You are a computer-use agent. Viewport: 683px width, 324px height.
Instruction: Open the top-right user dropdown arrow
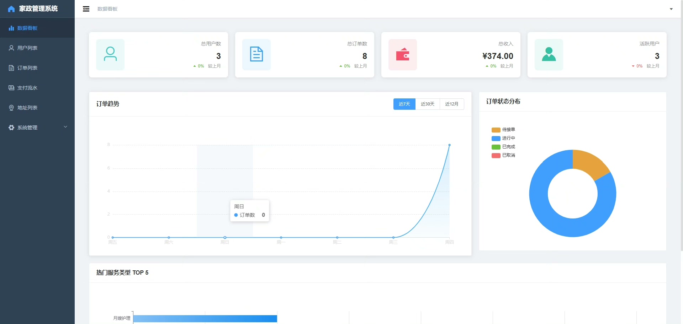click(671, 9)
